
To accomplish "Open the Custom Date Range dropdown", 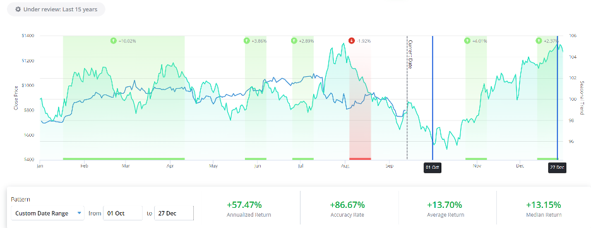I will pyautogui.click(x=47, y=214).
